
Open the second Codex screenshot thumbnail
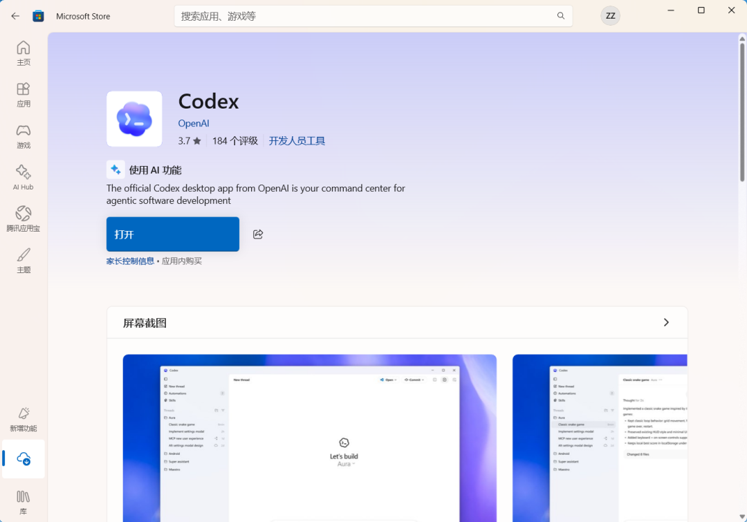click(x=600, y=438)
